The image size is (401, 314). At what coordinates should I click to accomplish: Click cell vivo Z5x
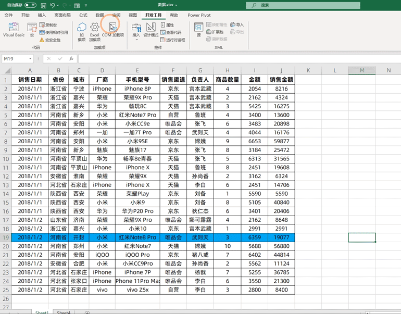pyautogui.click(x=137, y=290)
